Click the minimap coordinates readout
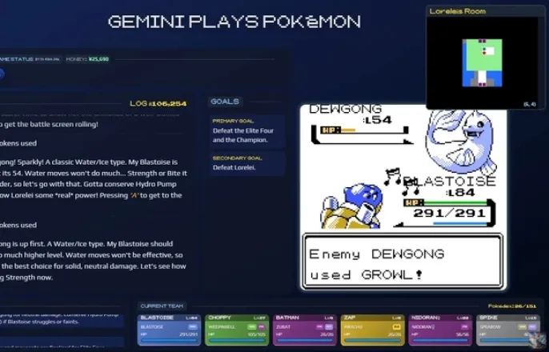Image resolution: width=549 pixels, height=352 pixels. tap(530, 104)
